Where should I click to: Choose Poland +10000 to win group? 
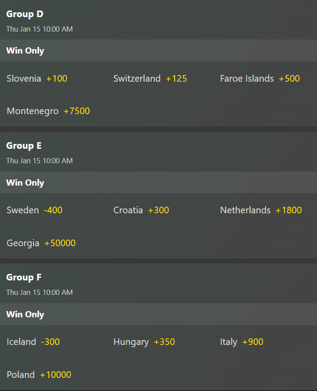39,374
